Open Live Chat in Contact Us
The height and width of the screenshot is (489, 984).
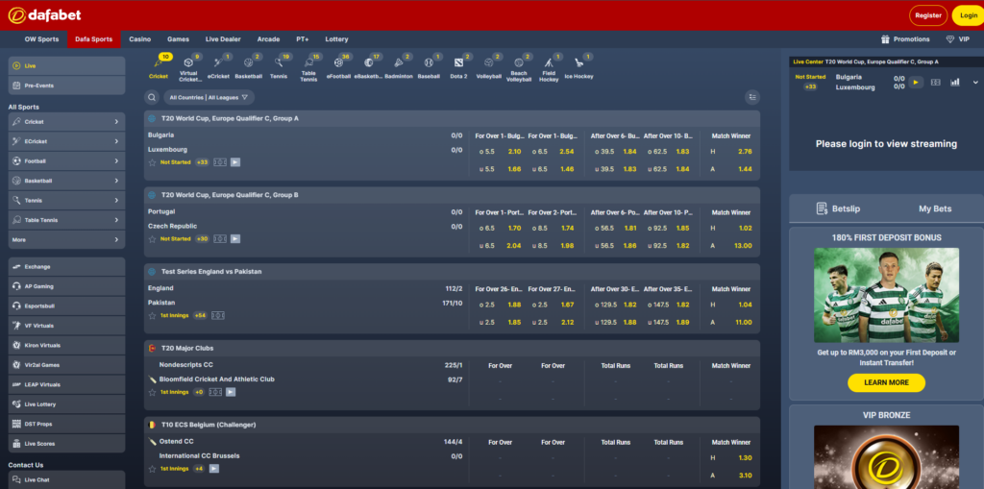point(66,479)
